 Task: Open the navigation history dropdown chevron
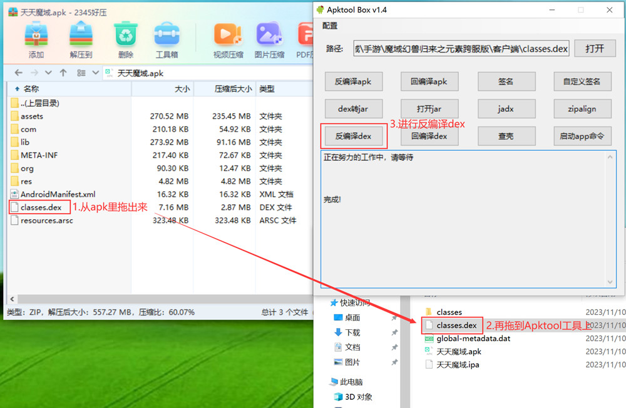[x=48, y=73]
